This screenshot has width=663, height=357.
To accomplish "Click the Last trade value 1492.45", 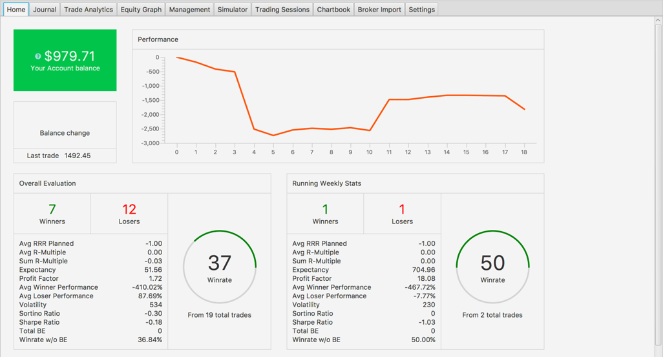I will click(x=78, y=156).
